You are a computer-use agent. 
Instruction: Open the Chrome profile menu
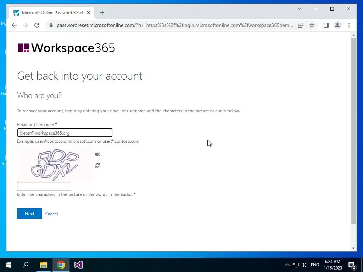pyautogui.click(x=337, y=25)
